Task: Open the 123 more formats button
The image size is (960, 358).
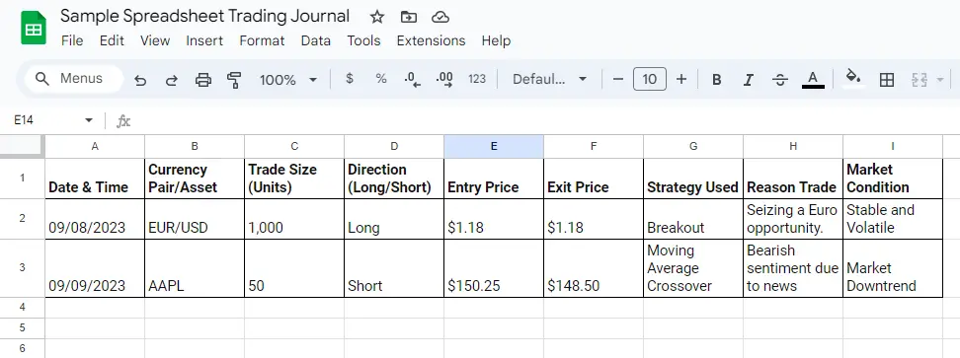Action: click(477, 79)
